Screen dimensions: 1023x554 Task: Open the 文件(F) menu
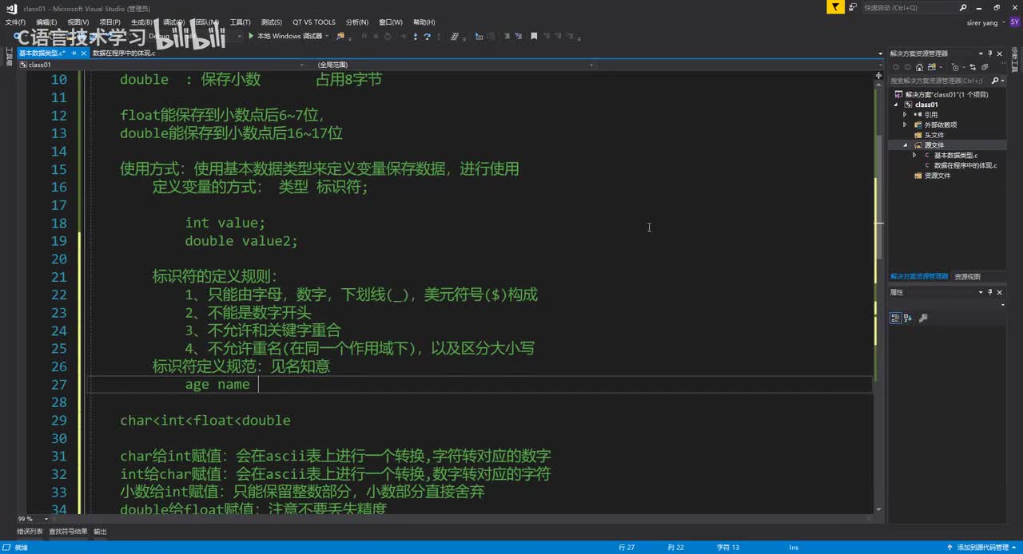pos(15,22)
